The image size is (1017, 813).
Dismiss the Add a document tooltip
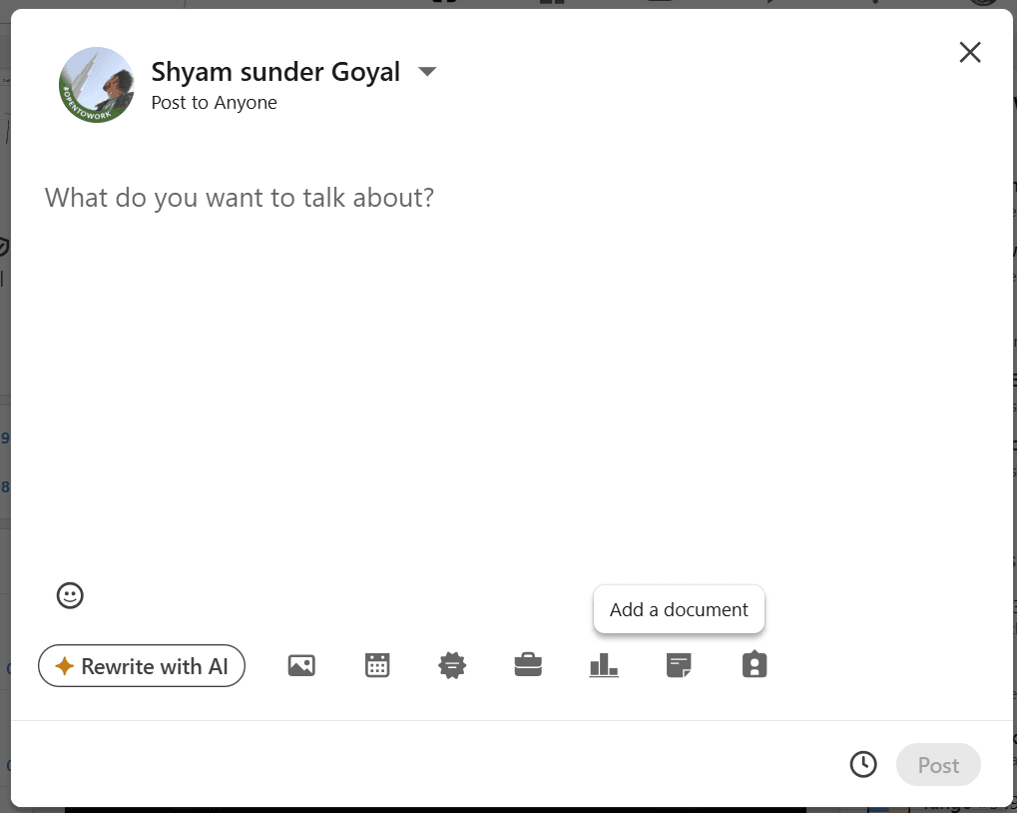click(679, 609)
